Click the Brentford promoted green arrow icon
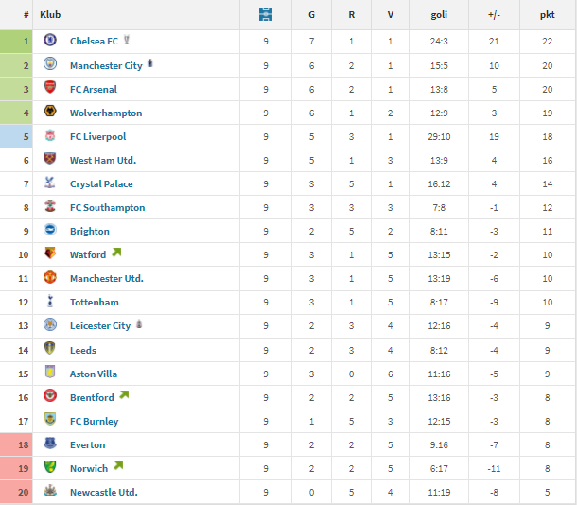Viewport: 577px width, 505px height. tap(124, 395)
